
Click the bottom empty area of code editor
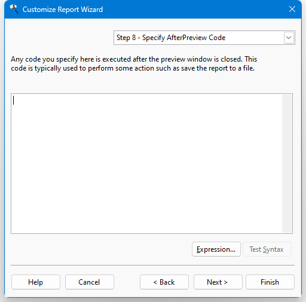coord(146,219)
